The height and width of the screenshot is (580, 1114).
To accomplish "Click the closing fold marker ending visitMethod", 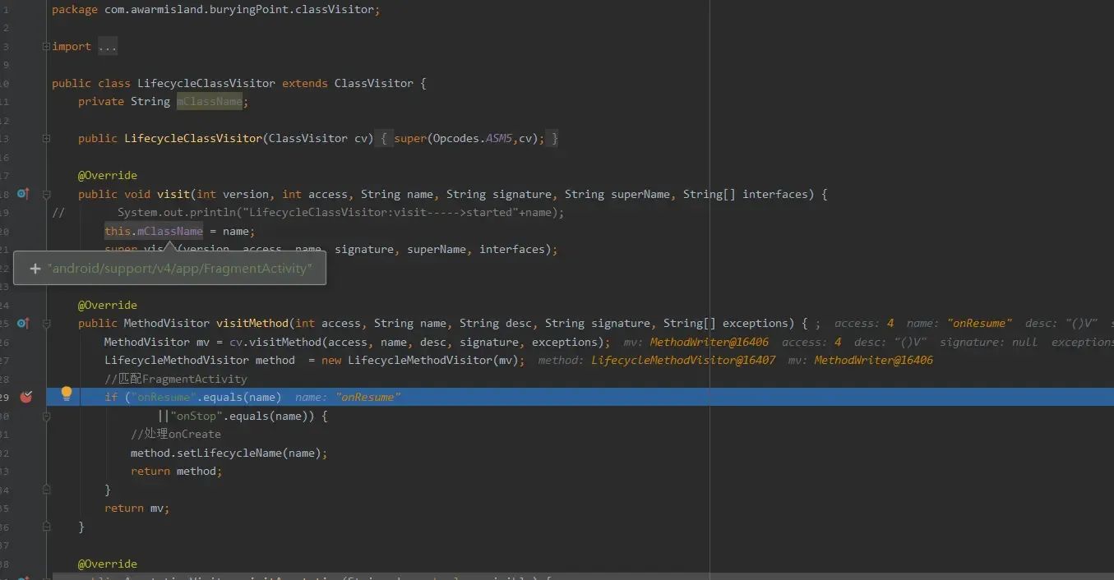I will 46,527.
